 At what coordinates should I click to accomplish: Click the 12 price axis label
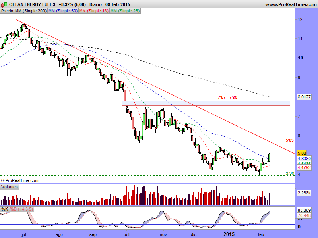click(x=300, y=19)
